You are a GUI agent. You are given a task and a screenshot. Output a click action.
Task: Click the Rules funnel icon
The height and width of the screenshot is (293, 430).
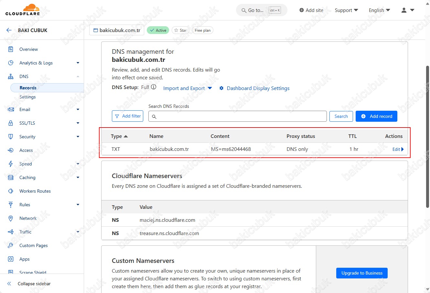pyautogui.click(x=11, y=205)
